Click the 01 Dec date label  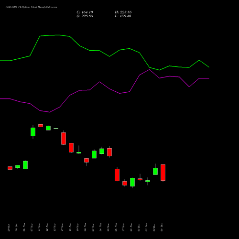(x=139, y=228)
